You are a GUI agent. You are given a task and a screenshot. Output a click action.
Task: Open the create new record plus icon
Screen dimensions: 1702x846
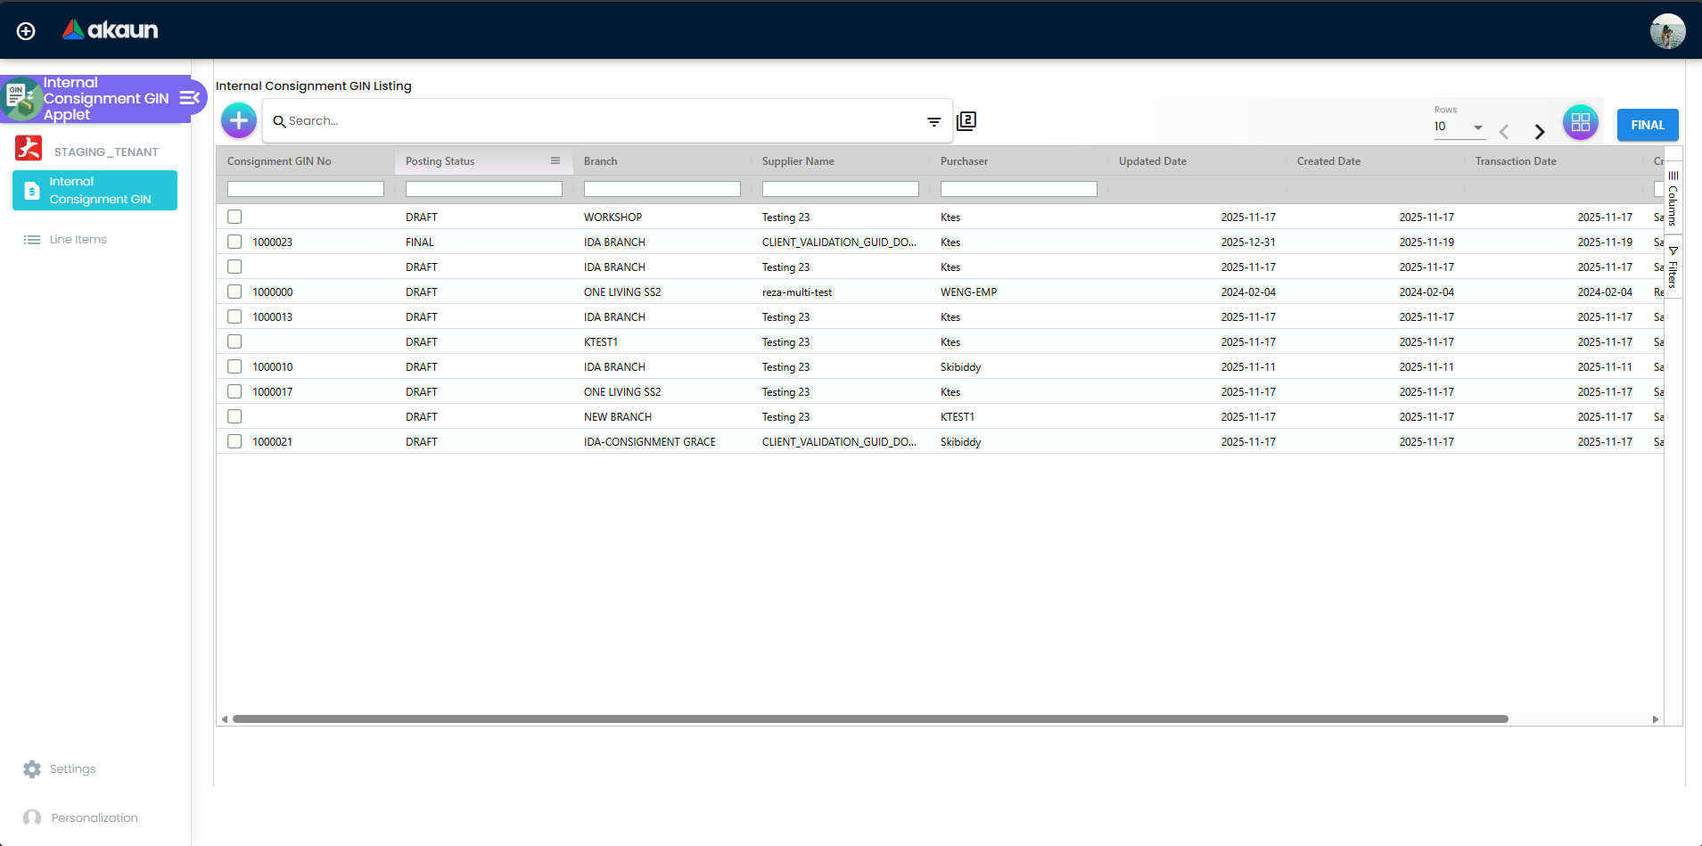[238, 119]
